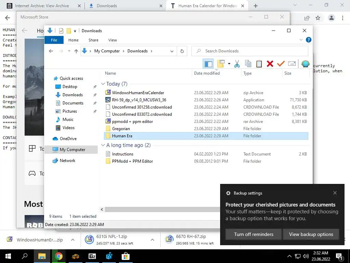
Task: Click the volume speaker tray icon
Action: tap(306, 256)
